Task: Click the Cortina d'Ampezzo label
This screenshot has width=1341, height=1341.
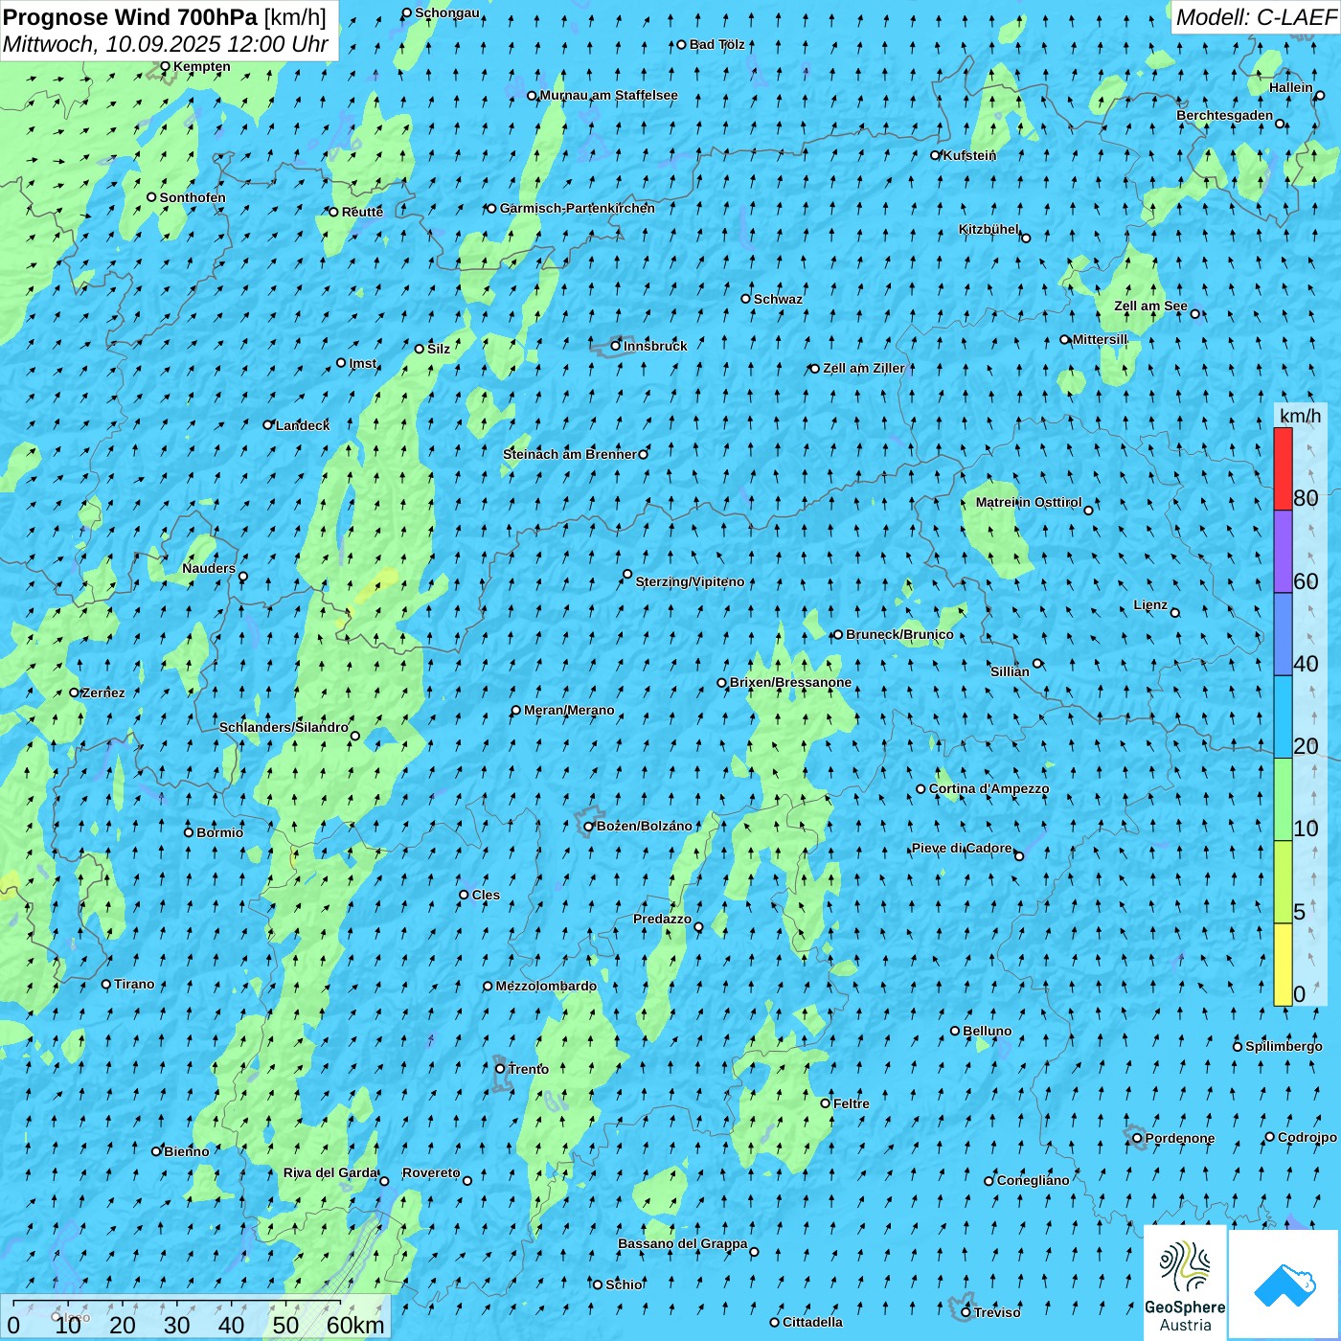Action: [989, 788]
